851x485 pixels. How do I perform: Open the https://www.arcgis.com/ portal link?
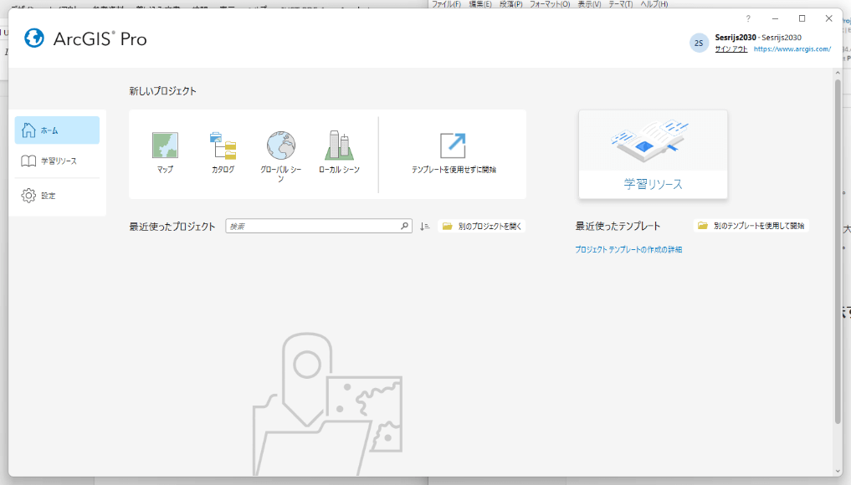792,48
